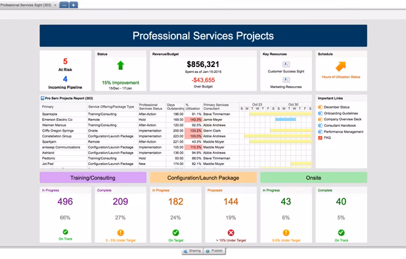Click the Sharing button
This screenshot has height=259, width=406.
[x=192, y=251]
